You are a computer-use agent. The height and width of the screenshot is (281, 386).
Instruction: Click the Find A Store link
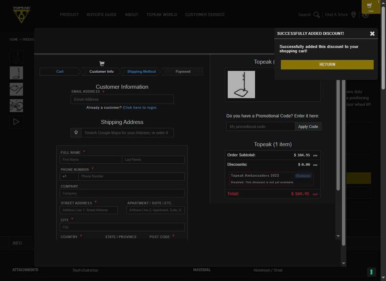(336, 15)
